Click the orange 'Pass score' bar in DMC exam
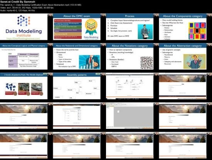This screenshot has width=212, height=160. pyautogui.click(x=68, y=34)
